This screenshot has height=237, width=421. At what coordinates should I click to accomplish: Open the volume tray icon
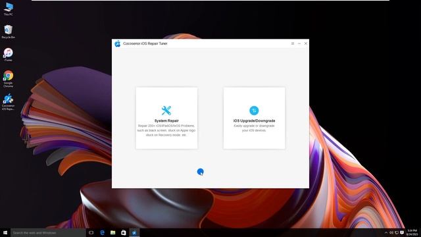391,232
